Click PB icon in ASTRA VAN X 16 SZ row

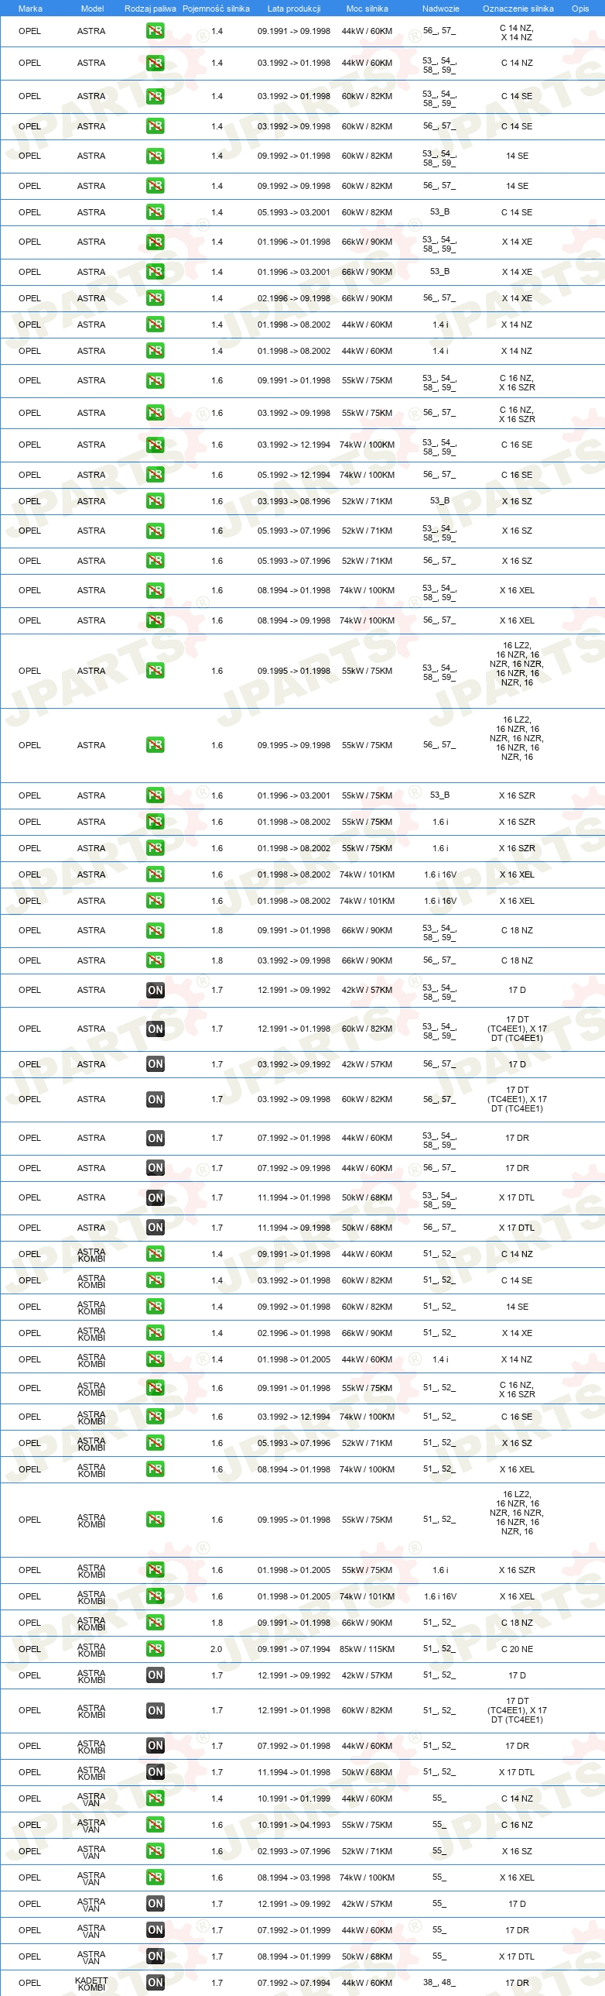(x=156, y=1851)
